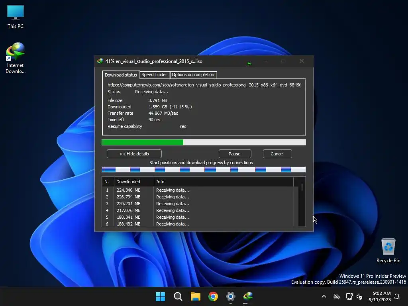Close the IDM download dialog
This screenshot has width=408, height=306.
point(302,61)
